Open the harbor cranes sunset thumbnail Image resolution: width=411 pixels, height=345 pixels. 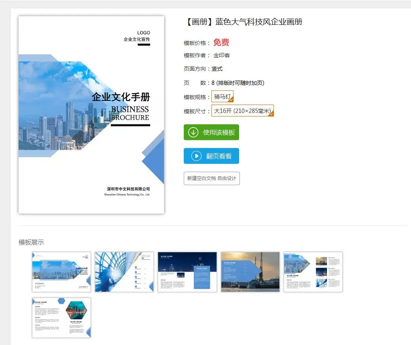coord(250,272)
